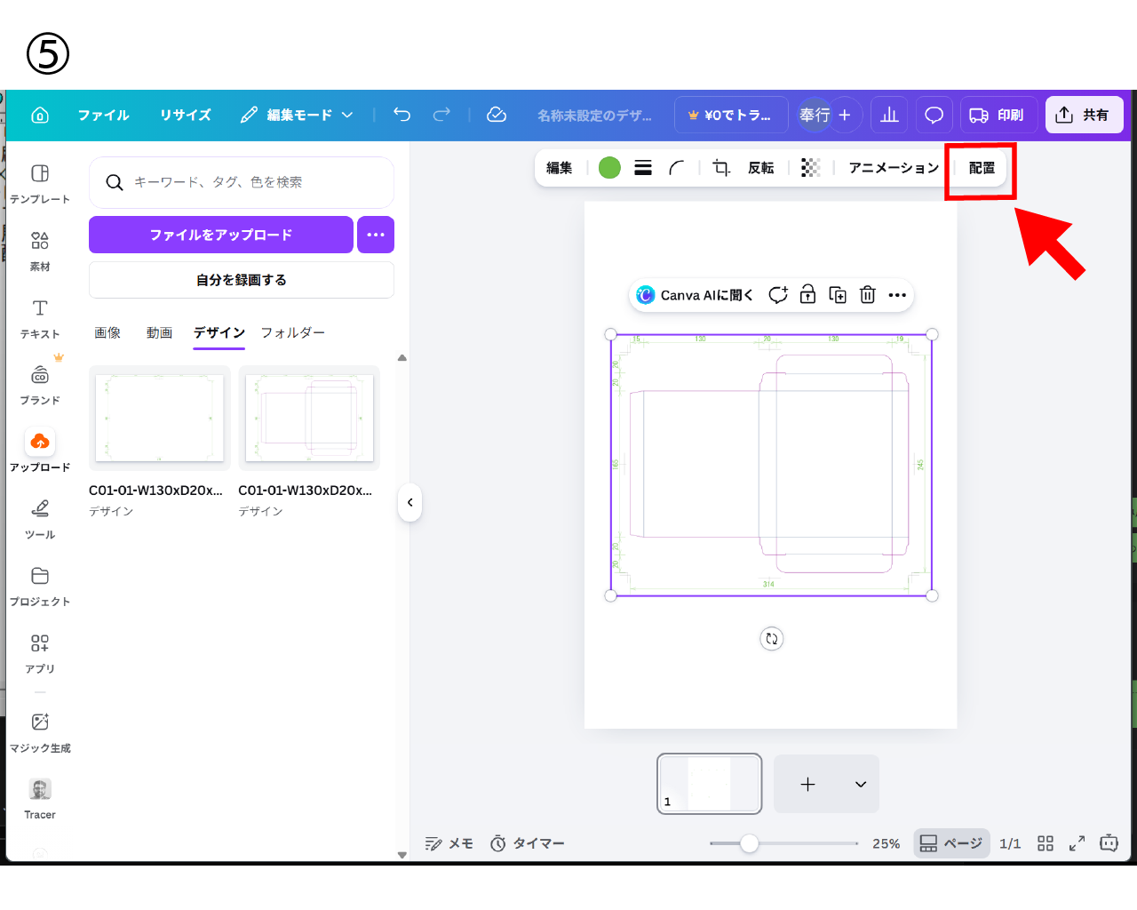
Task: Open the comment speech bubble icon
Action: pos(934,115)
